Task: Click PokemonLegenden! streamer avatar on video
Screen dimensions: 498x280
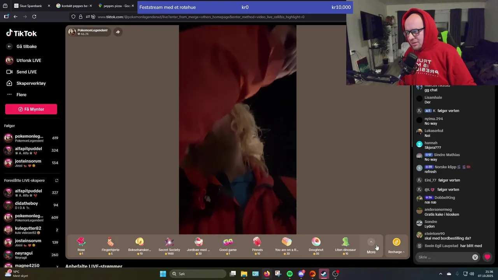Action: pyautogui.click(x=72, y=32)
